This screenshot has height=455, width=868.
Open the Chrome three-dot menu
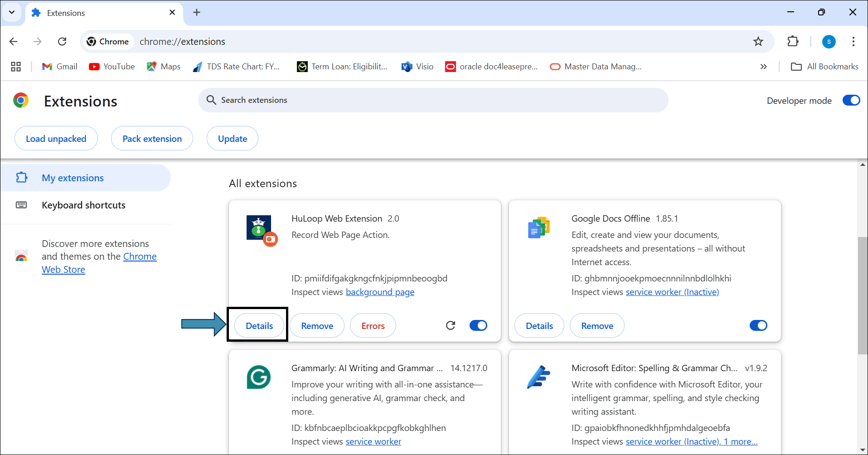click(x=853, y=42)
